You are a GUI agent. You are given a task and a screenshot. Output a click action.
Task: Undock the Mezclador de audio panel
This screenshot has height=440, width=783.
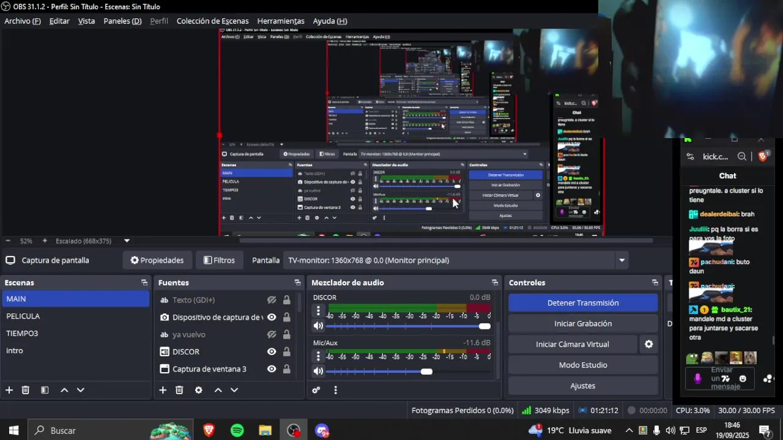coord(495,282)
